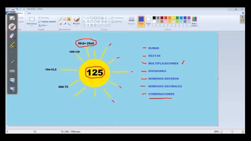Image resolution: width=251 pixels, height=141 pixels.
Task: Select Color 2 as active color
Action: pyautogui.click(x=148, y=21)
